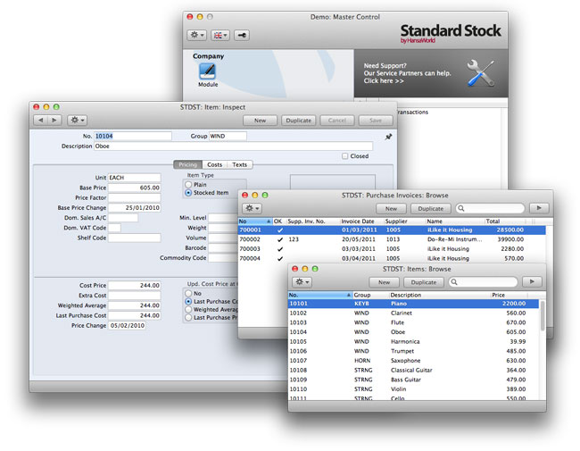Sort items by the Price column header
Screen dimensions: 580x451
[x=509, y=295]
